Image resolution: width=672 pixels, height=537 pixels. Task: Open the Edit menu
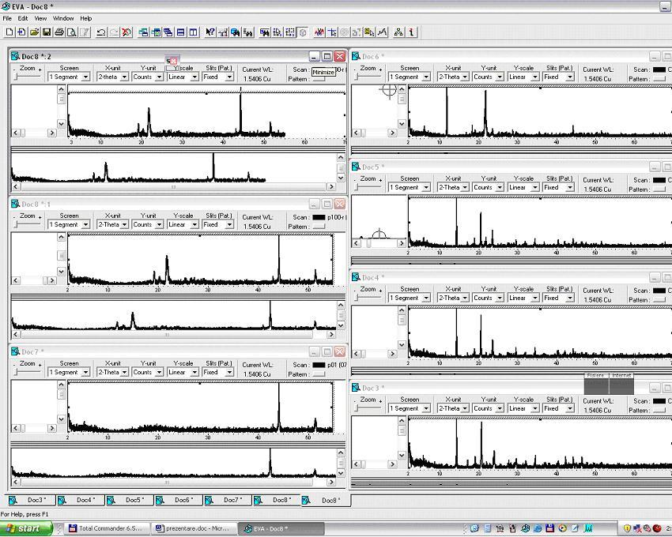[23, 18]
